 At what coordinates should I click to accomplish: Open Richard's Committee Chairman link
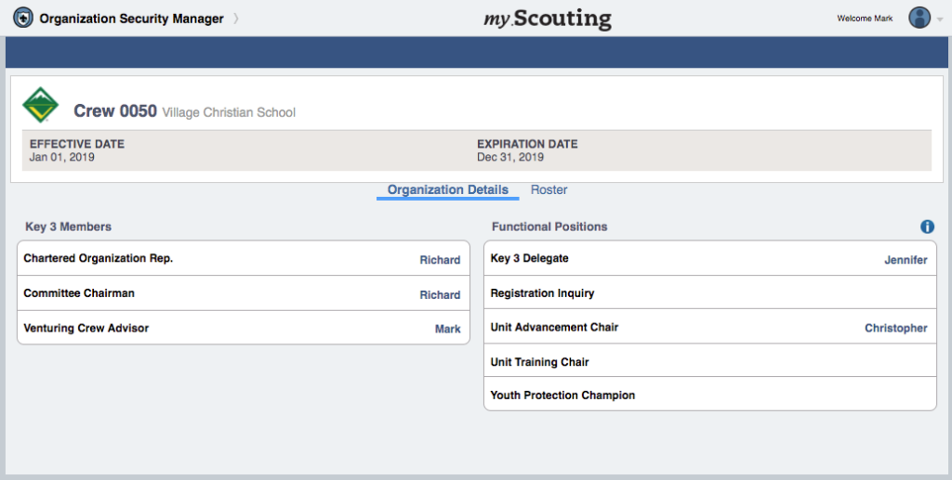pyautogui.click(x=440, y=295)
